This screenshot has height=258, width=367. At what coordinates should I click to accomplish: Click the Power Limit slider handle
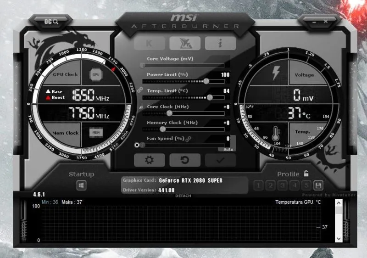pos(206,81)
